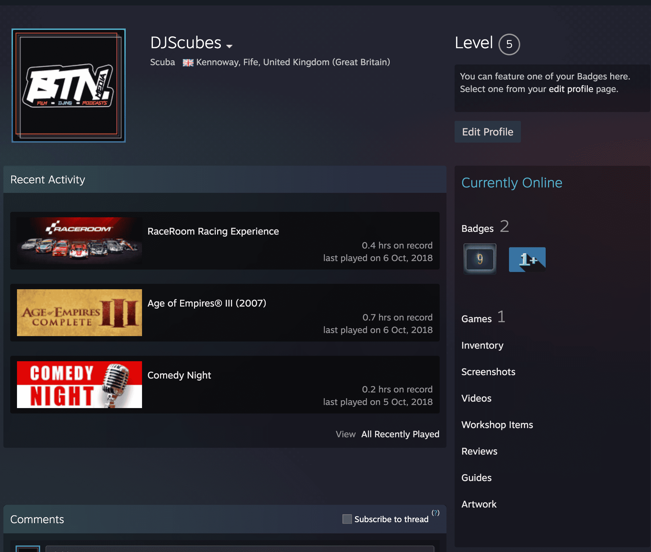Expand the DJScubes username dropdown arrow

[229, 46]
